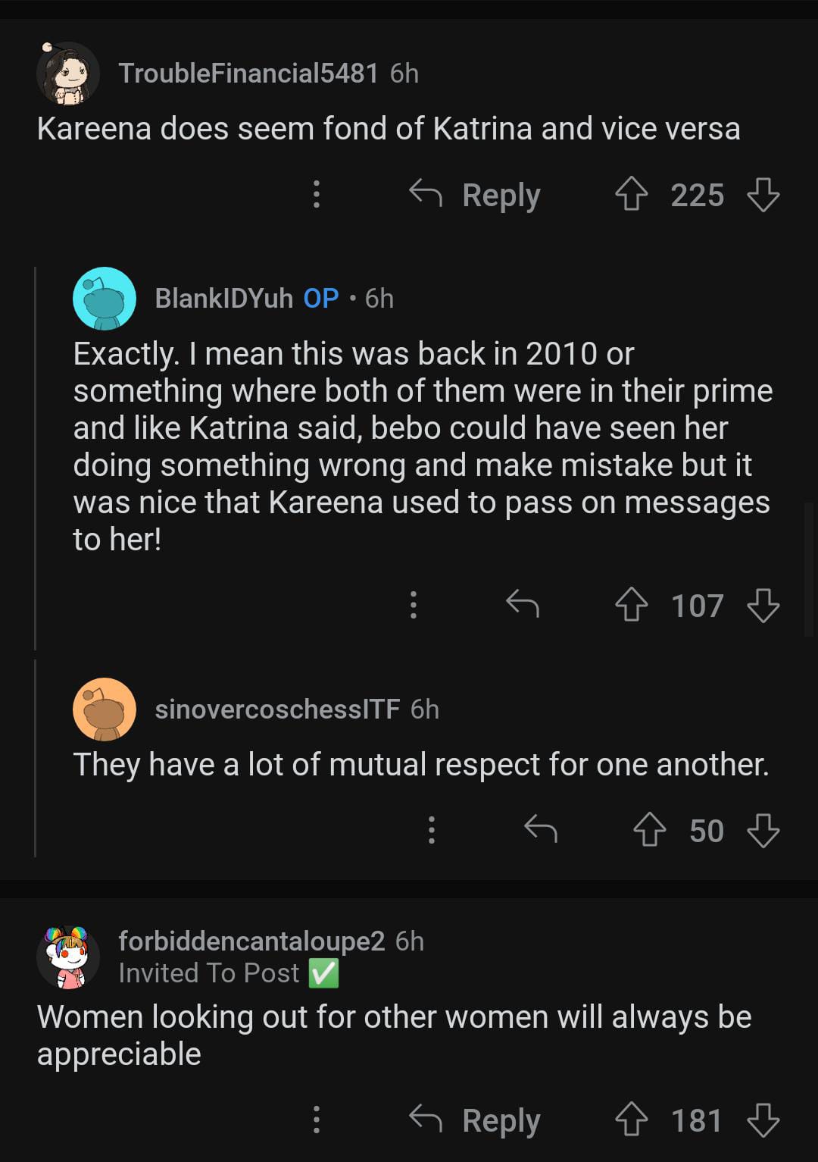Open TroubleFinancial5481's user profile
This screenshot has height=1162, width=818.
(x=248, y=73)
